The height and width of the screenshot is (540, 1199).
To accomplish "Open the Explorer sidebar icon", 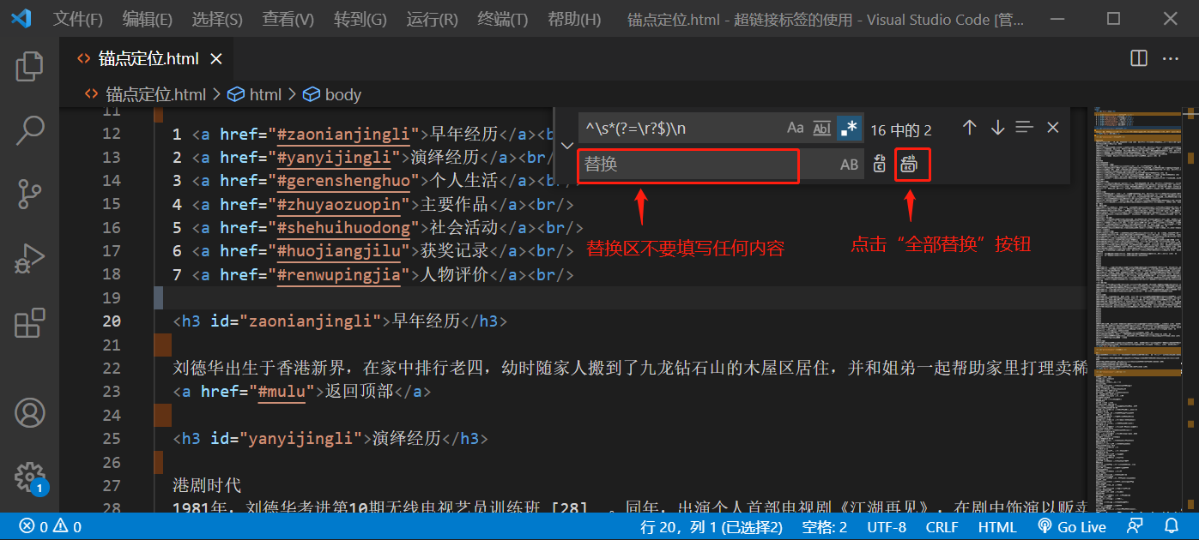I will coord(30,65).
